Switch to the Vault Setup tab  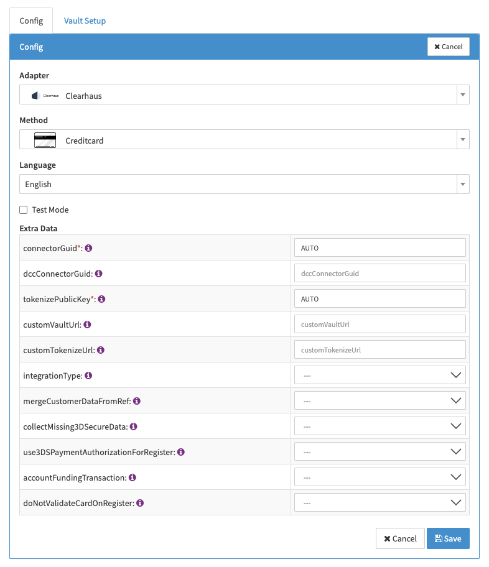tap(85, 21)
